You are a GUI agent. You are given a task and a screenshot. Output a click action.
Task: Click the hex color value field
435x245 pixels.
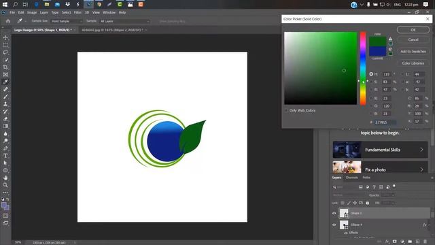click(x=385, y=122)
